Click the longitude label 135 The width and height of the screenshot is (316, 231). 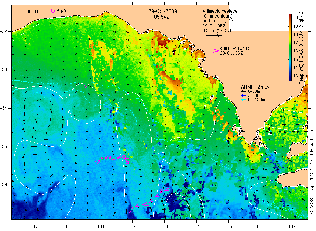pyautogui.click(x=228, y=226)
